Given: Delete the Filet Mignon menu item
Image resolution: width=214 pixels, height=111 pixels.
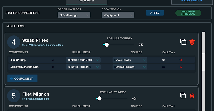Looking at the screenshot, I should pyautogui.click(x=192, y=96).
